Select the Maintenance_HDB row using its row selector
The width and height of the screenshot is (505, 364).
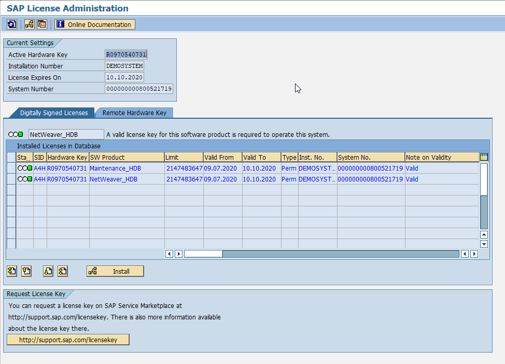tap(11, 168)
